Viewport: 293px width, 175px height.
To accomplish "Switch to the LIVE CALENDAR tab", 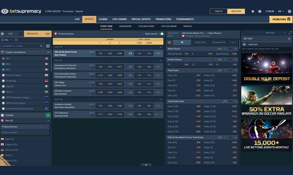I will (x=169, y=26).
